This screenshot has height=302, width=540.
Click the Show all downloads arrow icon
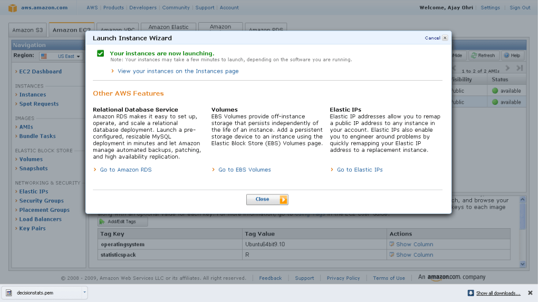(x=470, y=293)
